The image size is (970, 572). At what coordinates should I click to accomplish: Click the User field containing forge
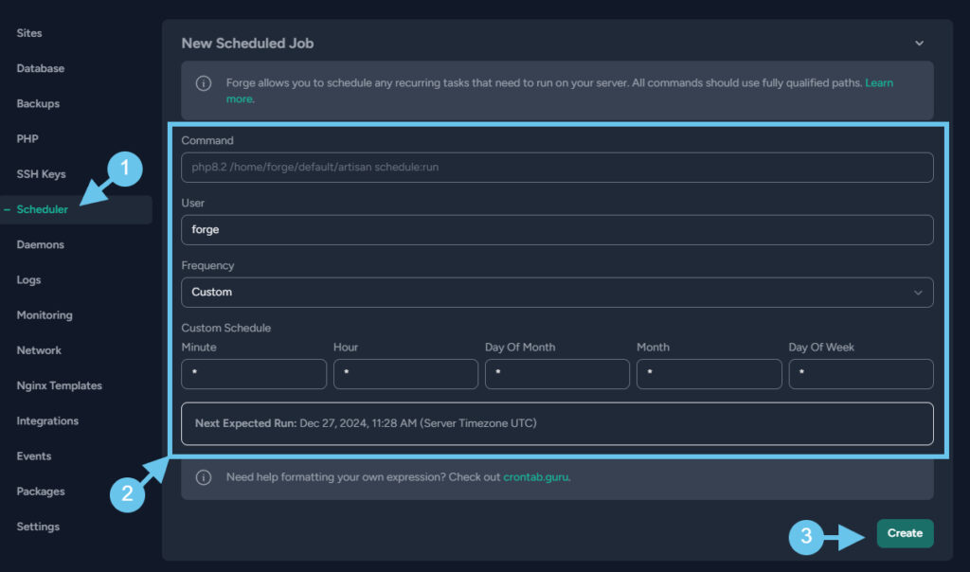tap(557, 230)
